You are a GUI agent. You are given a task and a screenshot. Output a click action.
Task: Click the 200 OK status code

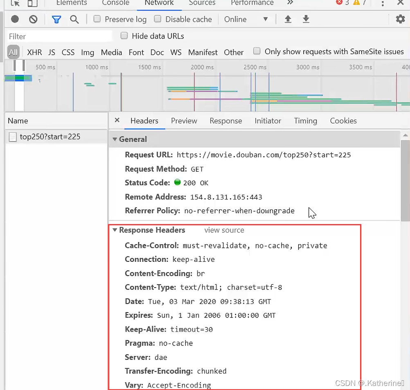[196, 183]
